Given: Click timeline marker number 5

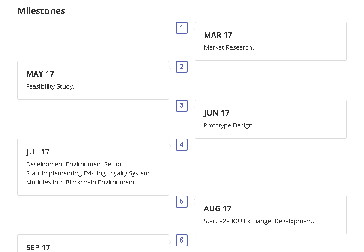Looking at the screenshot, I should 182,202.
